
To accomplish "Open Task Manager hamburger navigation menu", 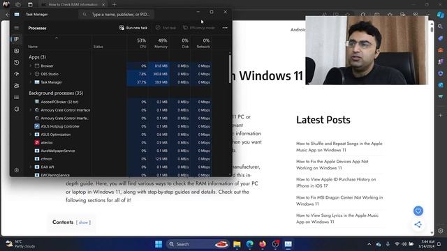I will [17, 28].
